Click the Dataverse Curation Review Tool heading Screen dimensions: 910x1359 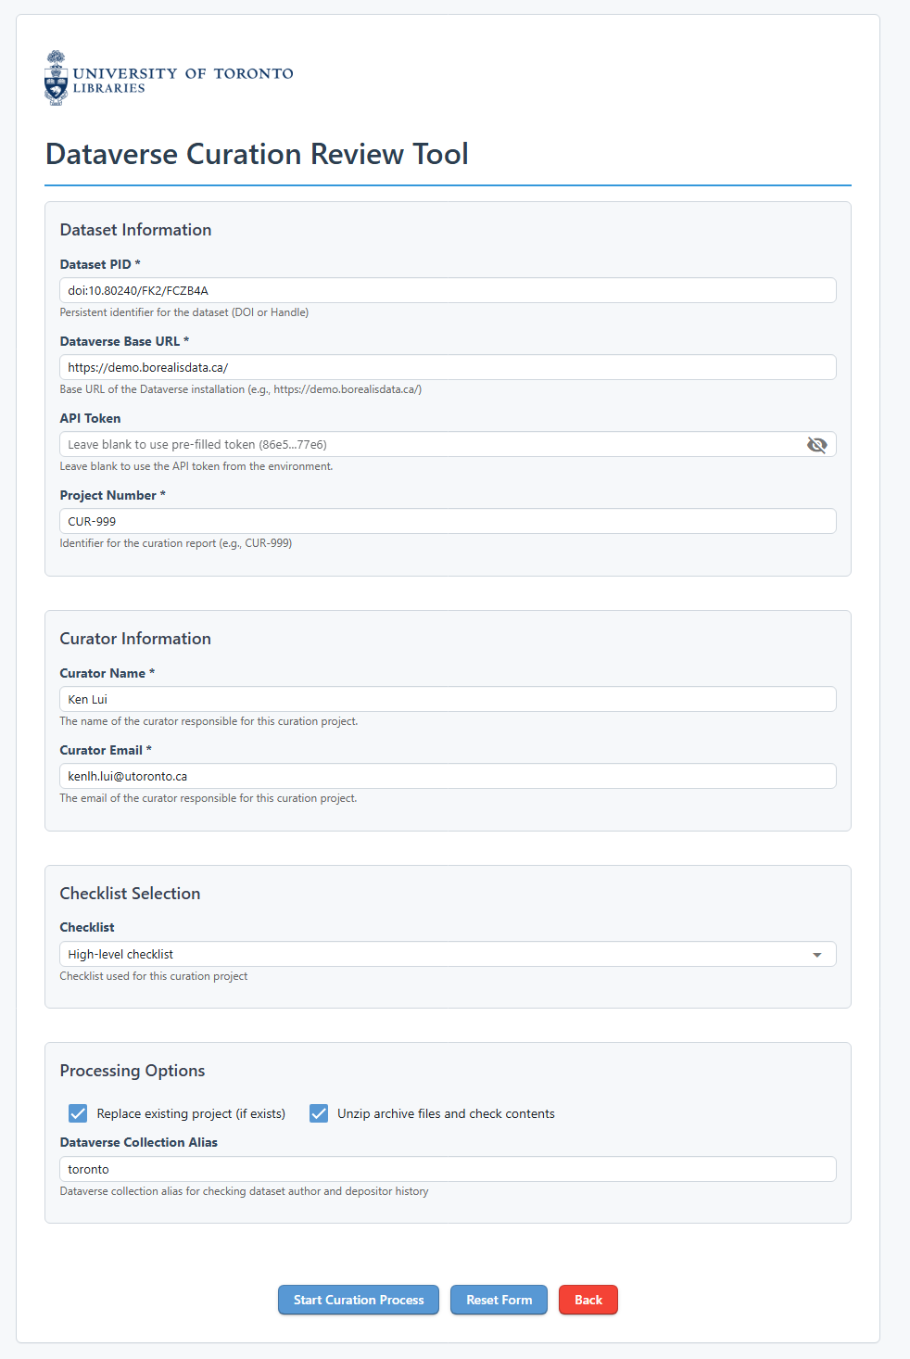[257, 154]
